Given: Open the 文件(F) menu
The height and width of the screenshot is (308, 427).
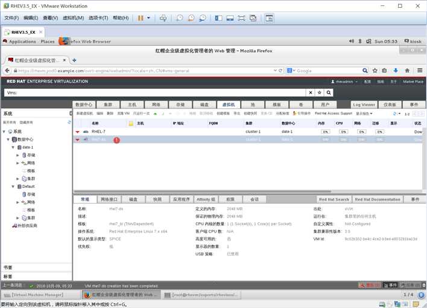Looking at the screenshot, I should tap(11, 18).
